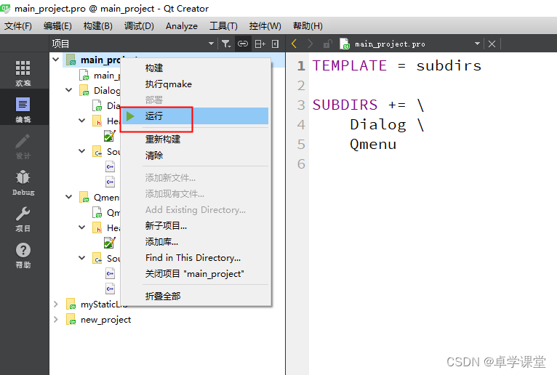Close the main_project.pro document
This screenshot has width=557, height=375.
[492, 44]
